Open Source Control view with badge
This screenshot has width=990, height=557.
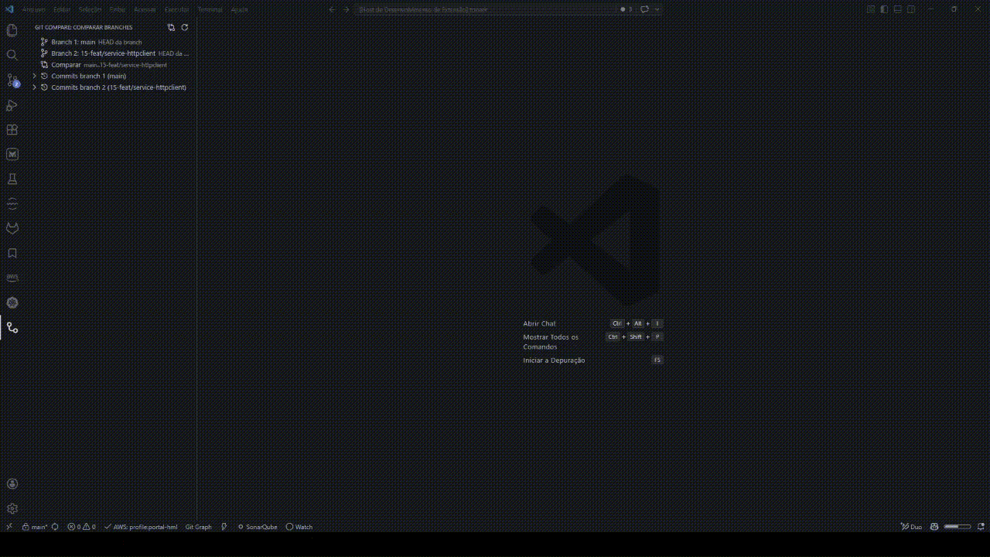12,80
